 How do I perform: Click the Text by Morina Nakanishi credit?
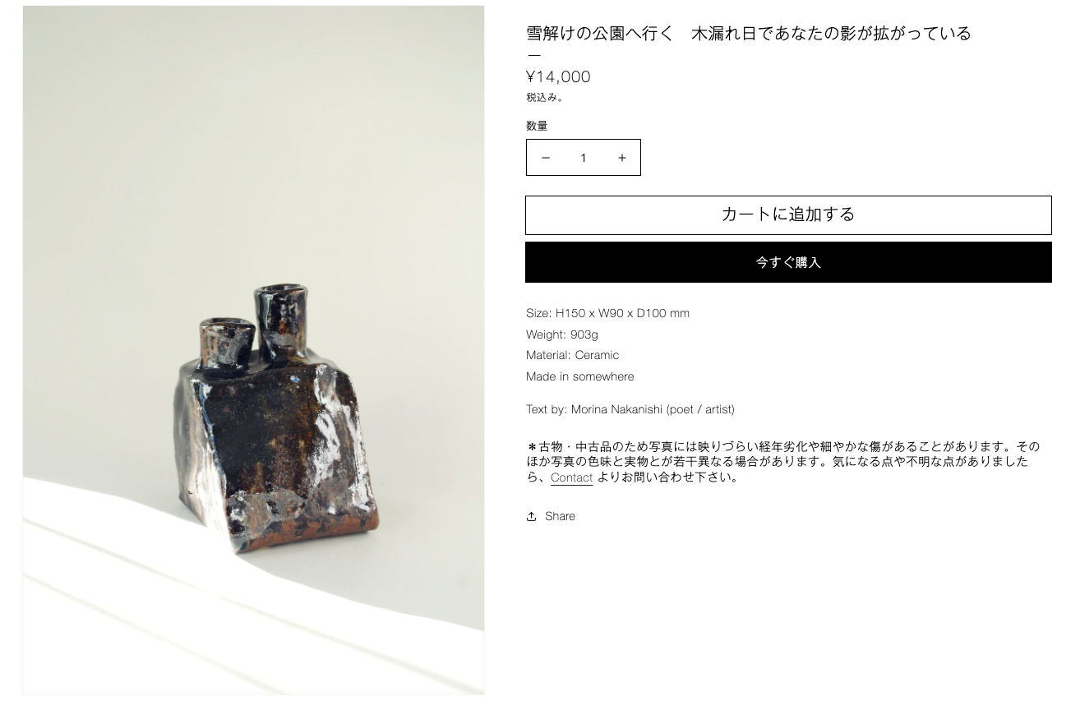coord(630,409)
